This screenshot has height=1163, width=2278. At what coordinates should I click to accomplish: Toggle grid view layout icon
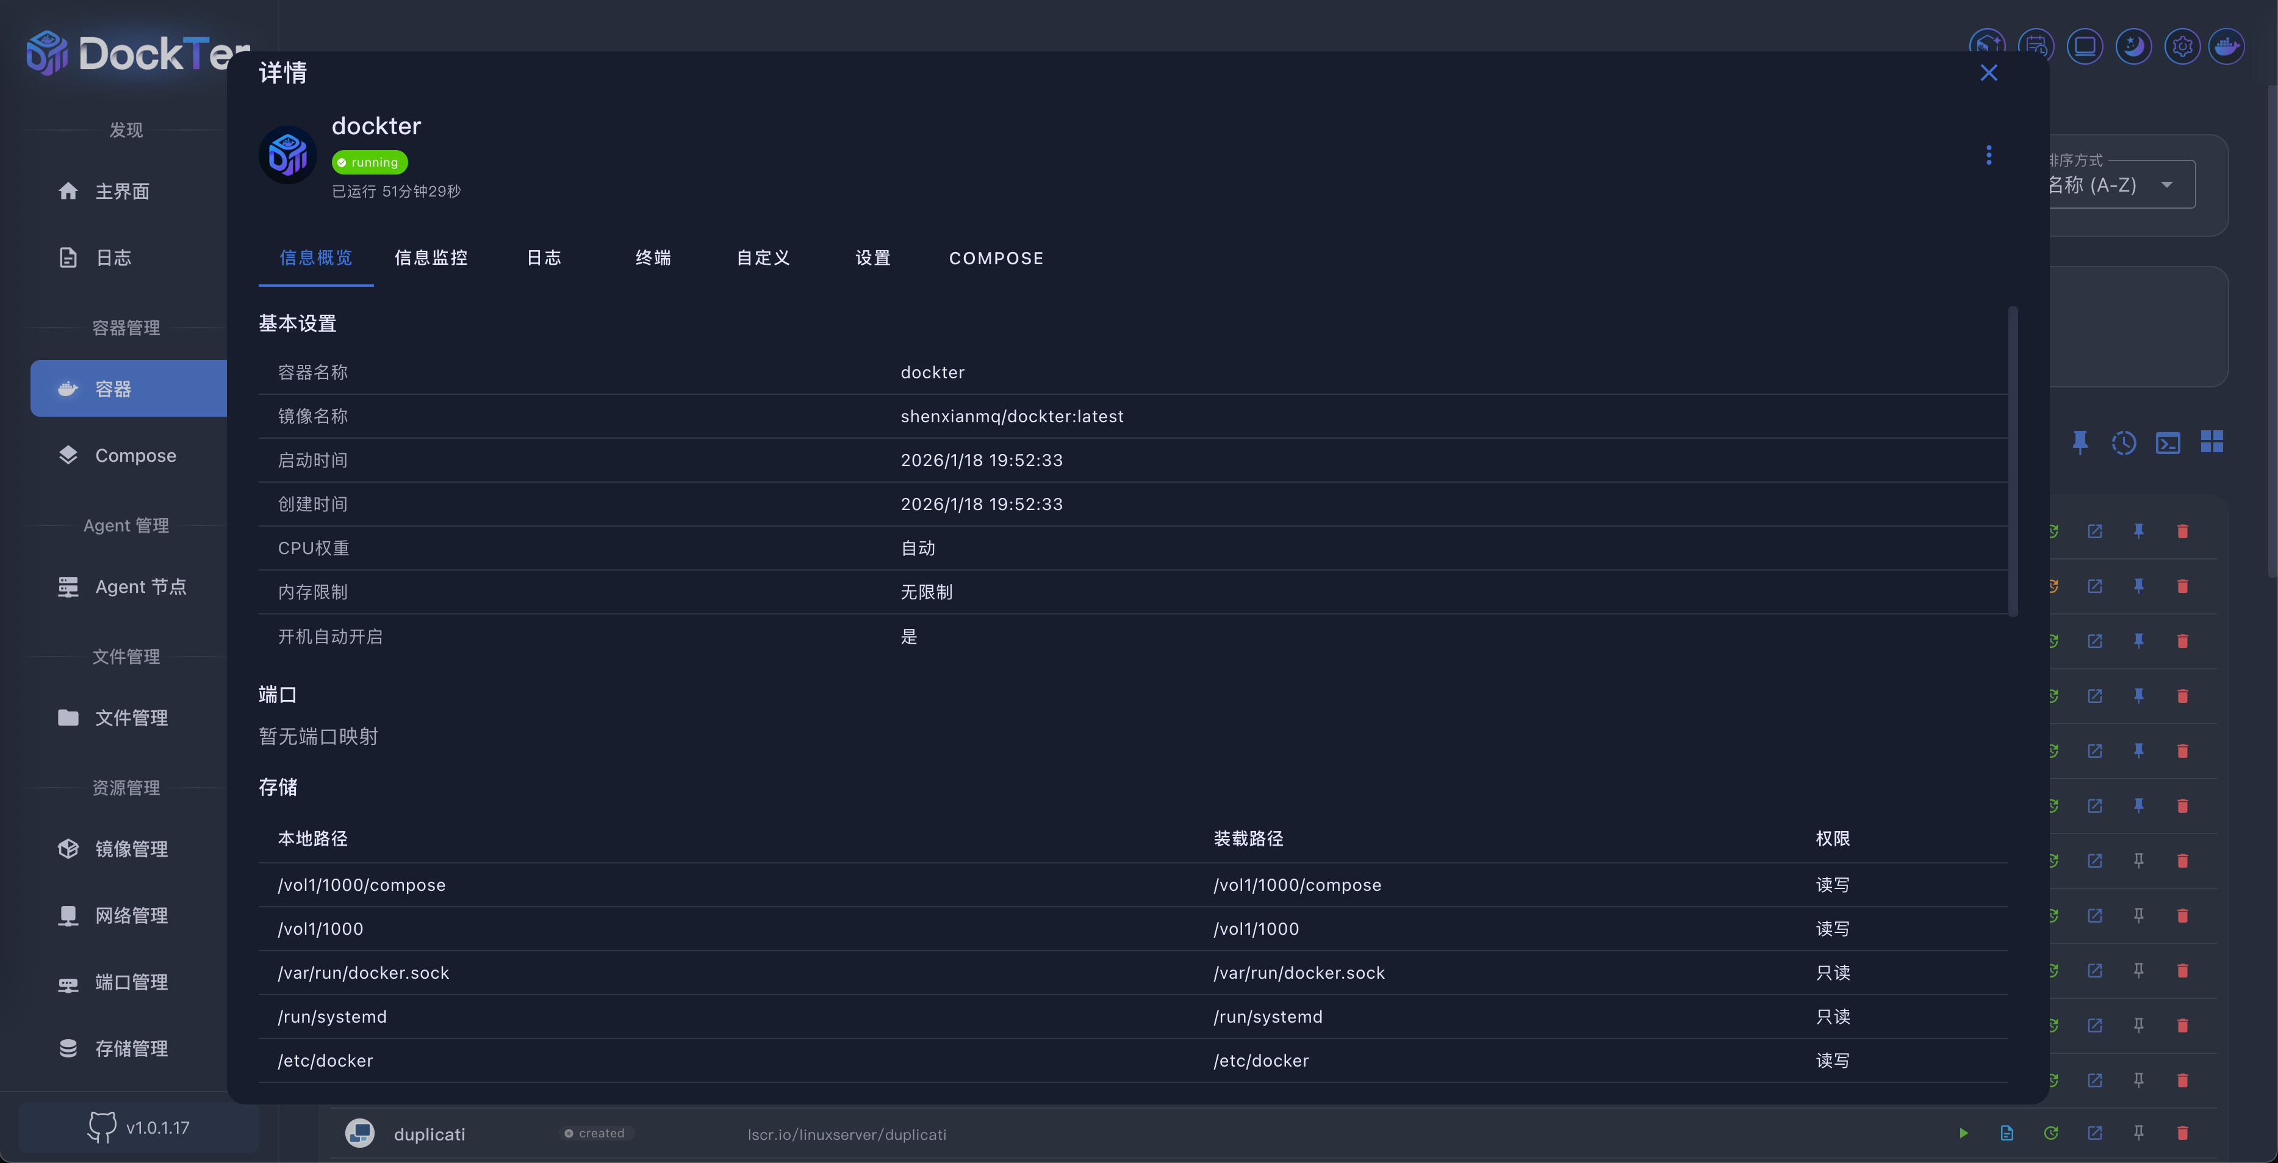coord(2212,442)
